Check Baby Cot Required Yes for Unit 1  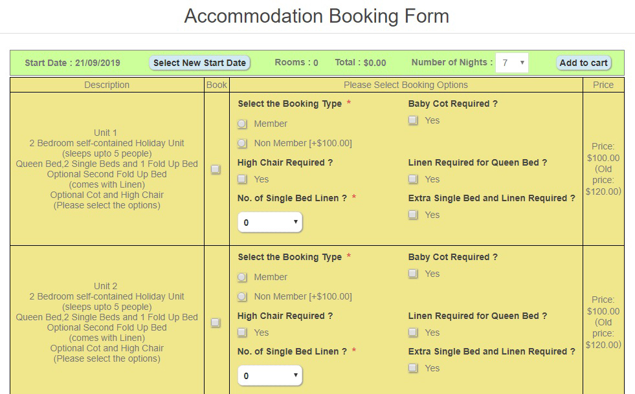[413, 120]
